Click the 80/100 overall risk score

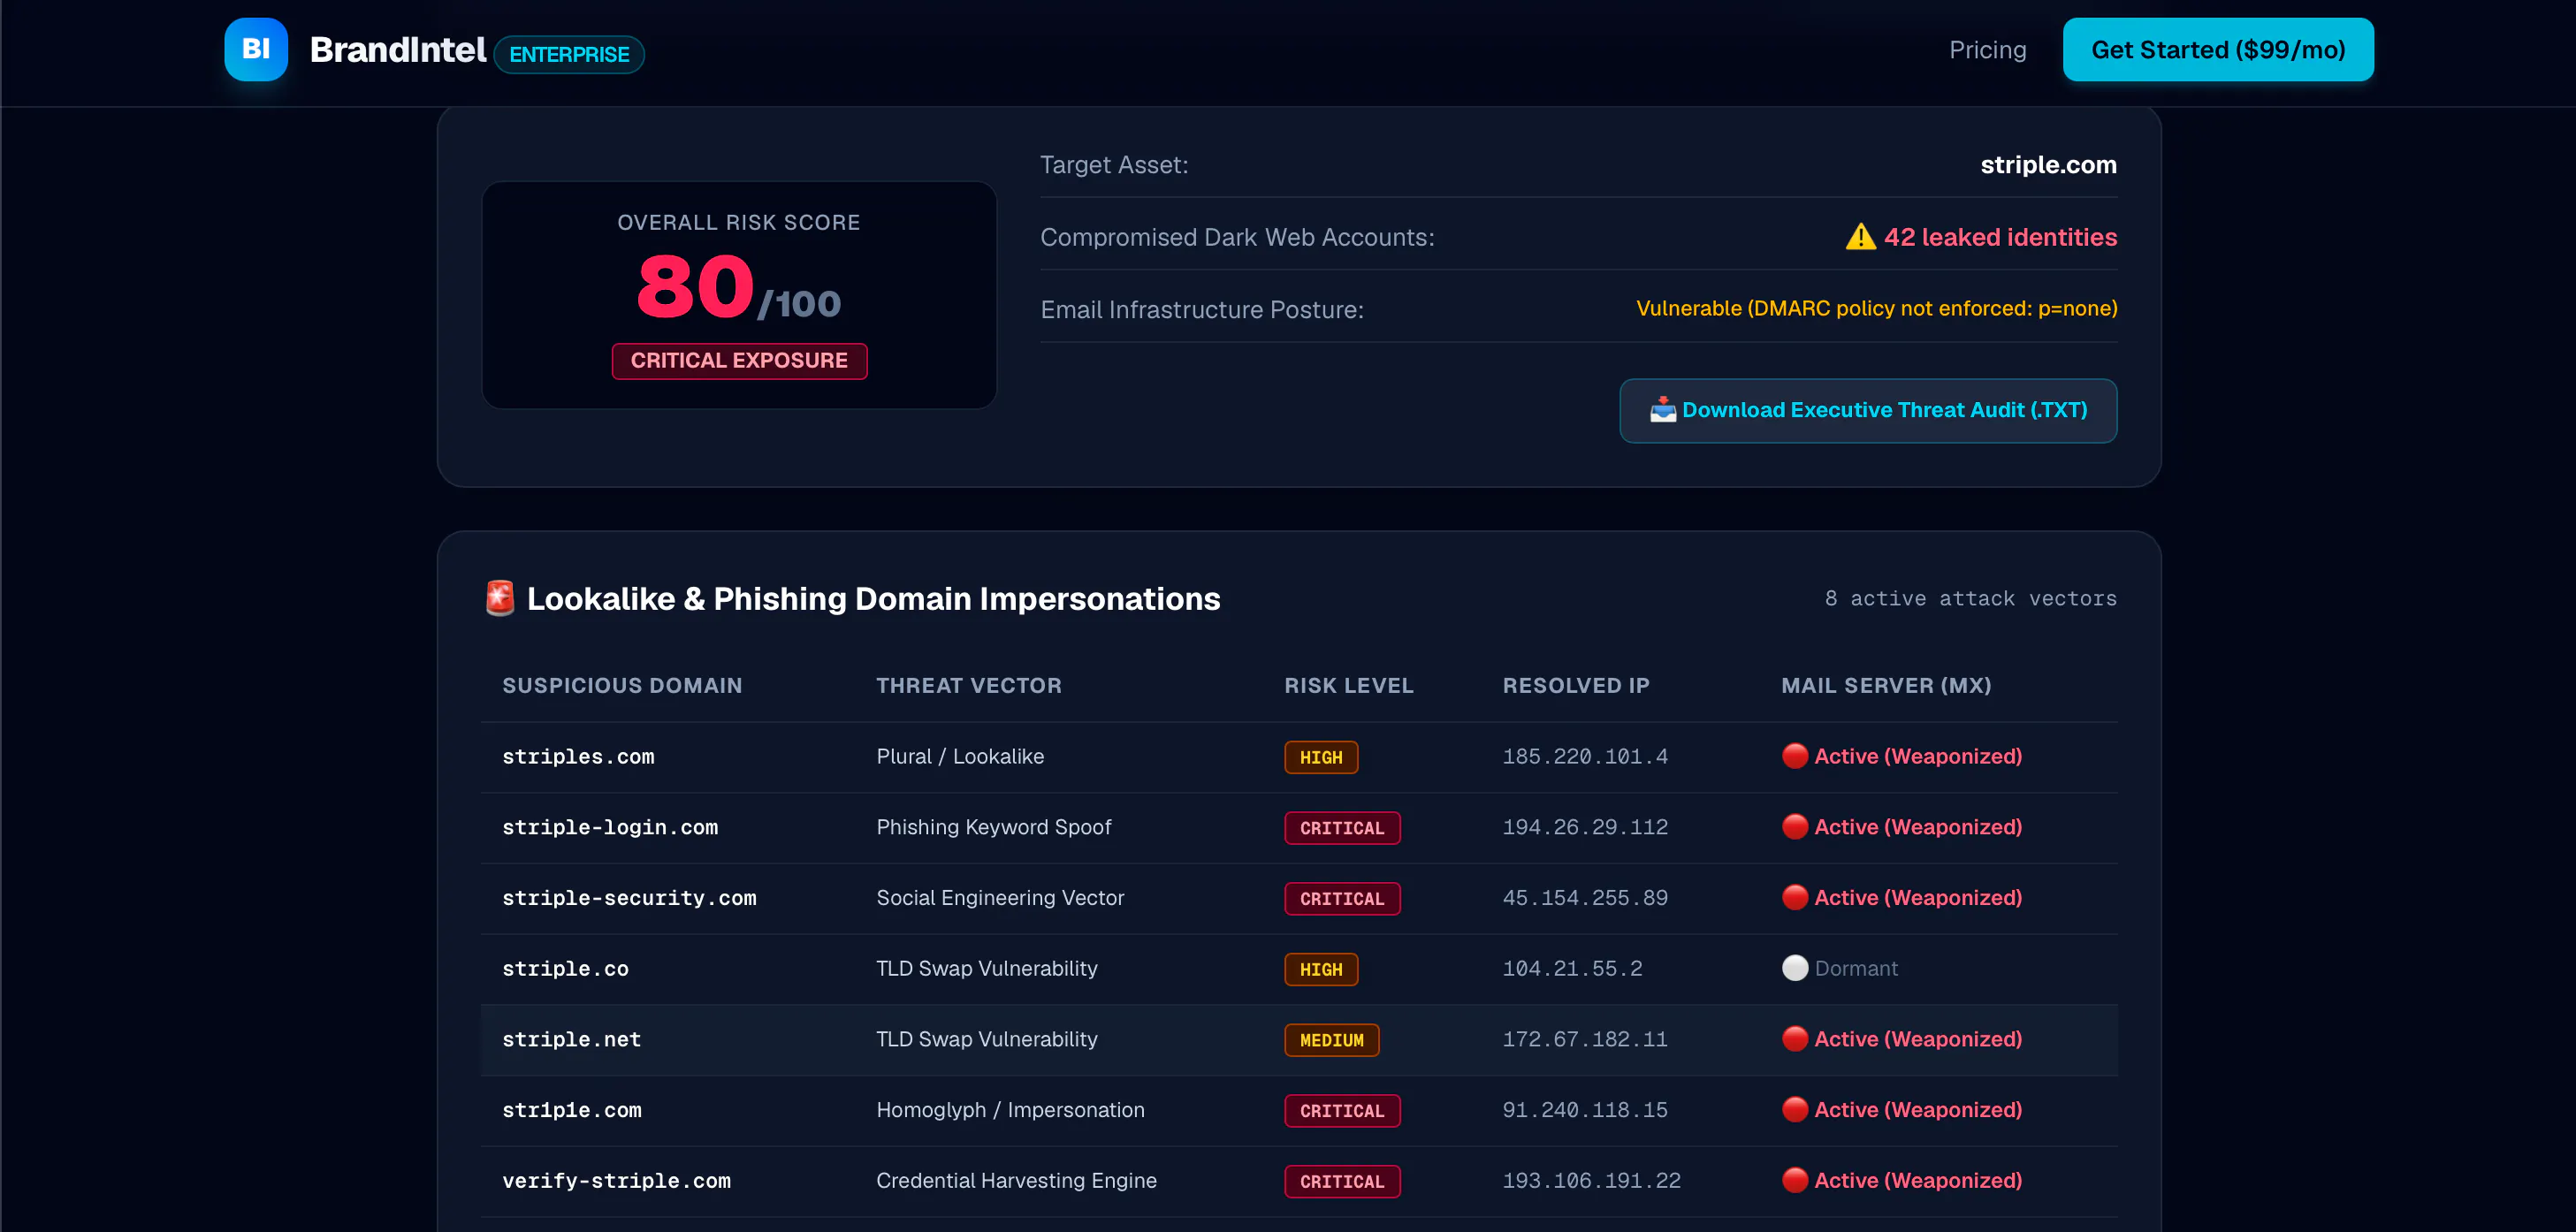(x=739, y=288)
